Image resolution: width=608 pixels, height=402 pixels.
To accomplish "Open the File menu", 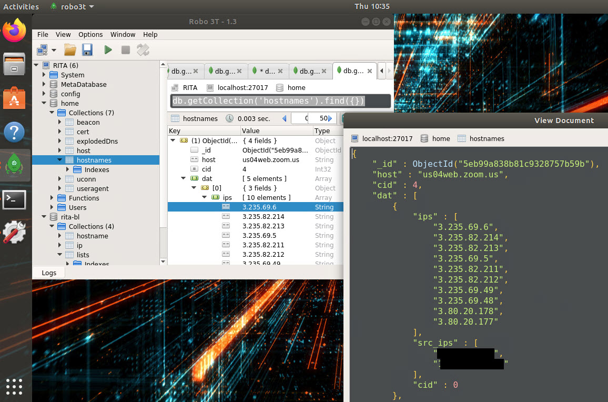I will pyautogui.click(x=43, y=35).
